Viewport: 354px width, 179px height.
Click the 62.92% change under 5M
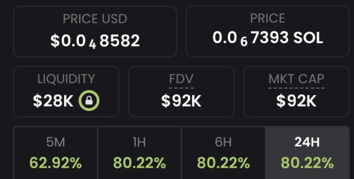coord(55,162)
